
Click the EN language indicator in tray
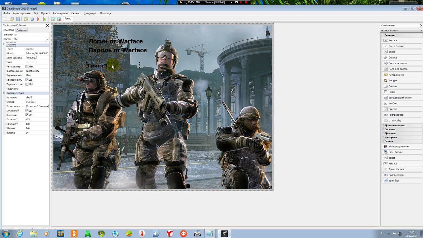click(383, 233)
